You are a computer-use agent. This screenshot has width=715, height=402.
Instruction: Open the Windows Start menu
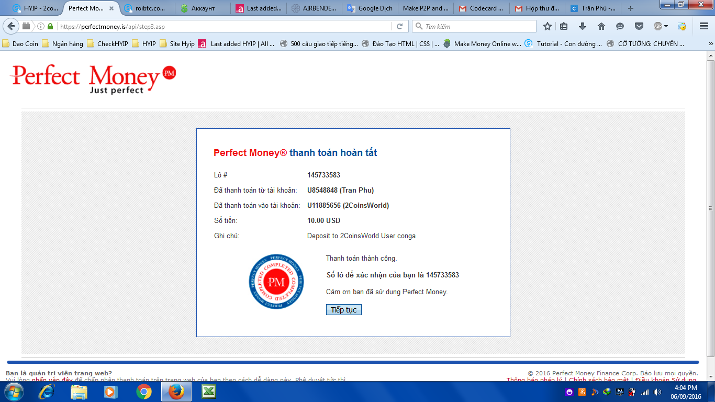click(x=14, y=392)
